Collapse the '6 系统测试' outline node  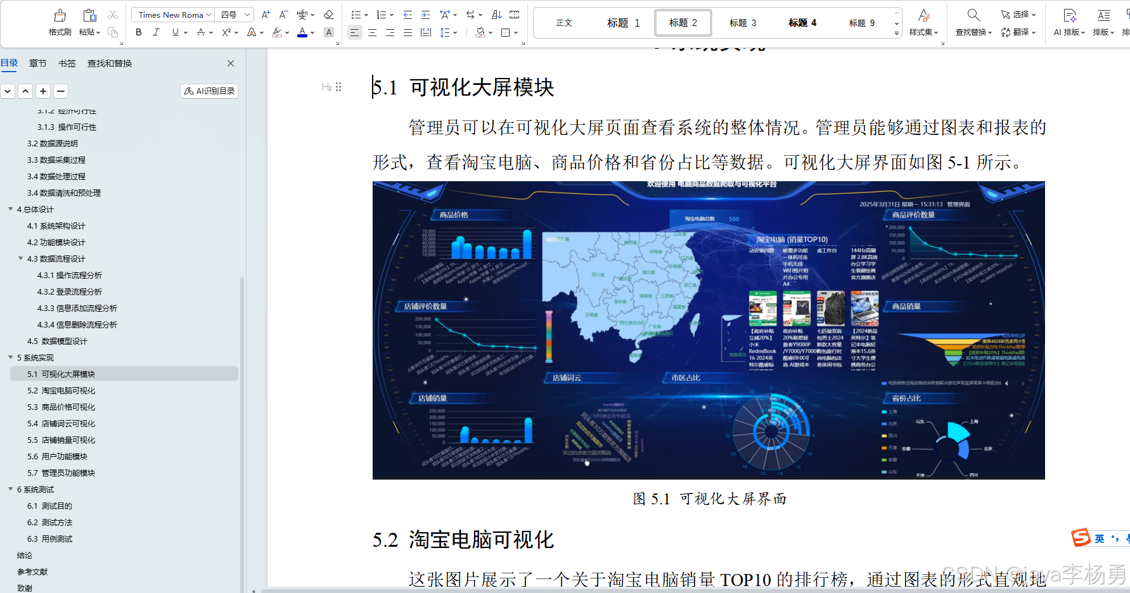11,489
